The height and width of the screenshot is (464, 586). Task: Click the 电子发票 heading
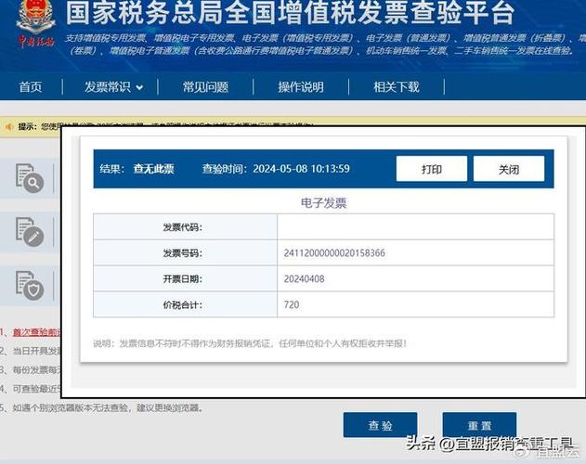(323, 203)
